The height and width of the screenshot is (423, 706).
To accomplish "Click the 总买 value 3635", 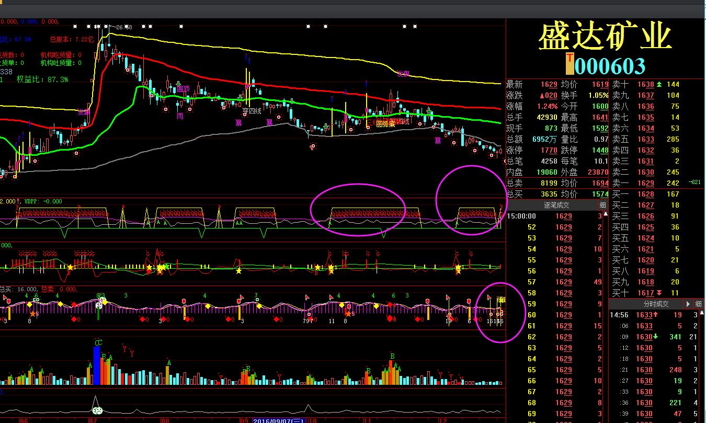I will (x=549, y=194).
